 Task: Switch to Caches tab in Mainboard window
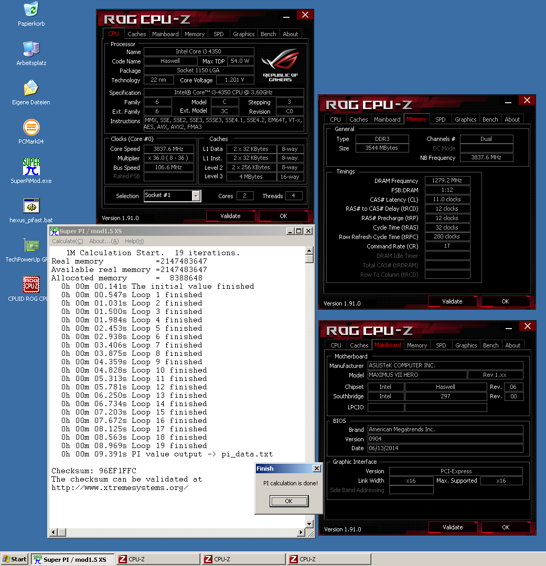359,345
